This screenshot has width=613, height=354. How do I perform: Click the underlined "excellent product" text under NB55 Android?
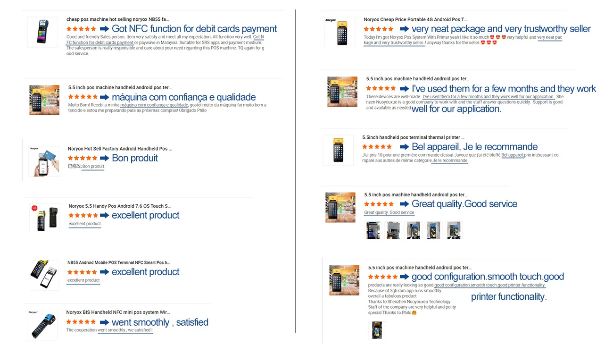(x=83, y=280)
